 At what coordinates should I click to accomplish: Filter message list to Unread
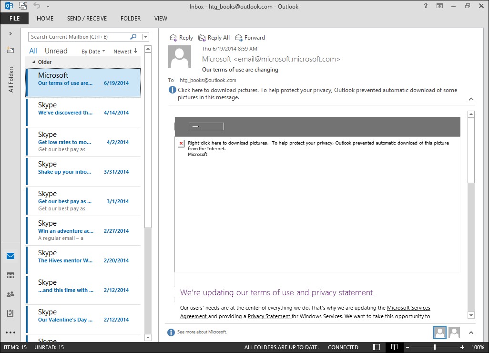coord(56,51)
